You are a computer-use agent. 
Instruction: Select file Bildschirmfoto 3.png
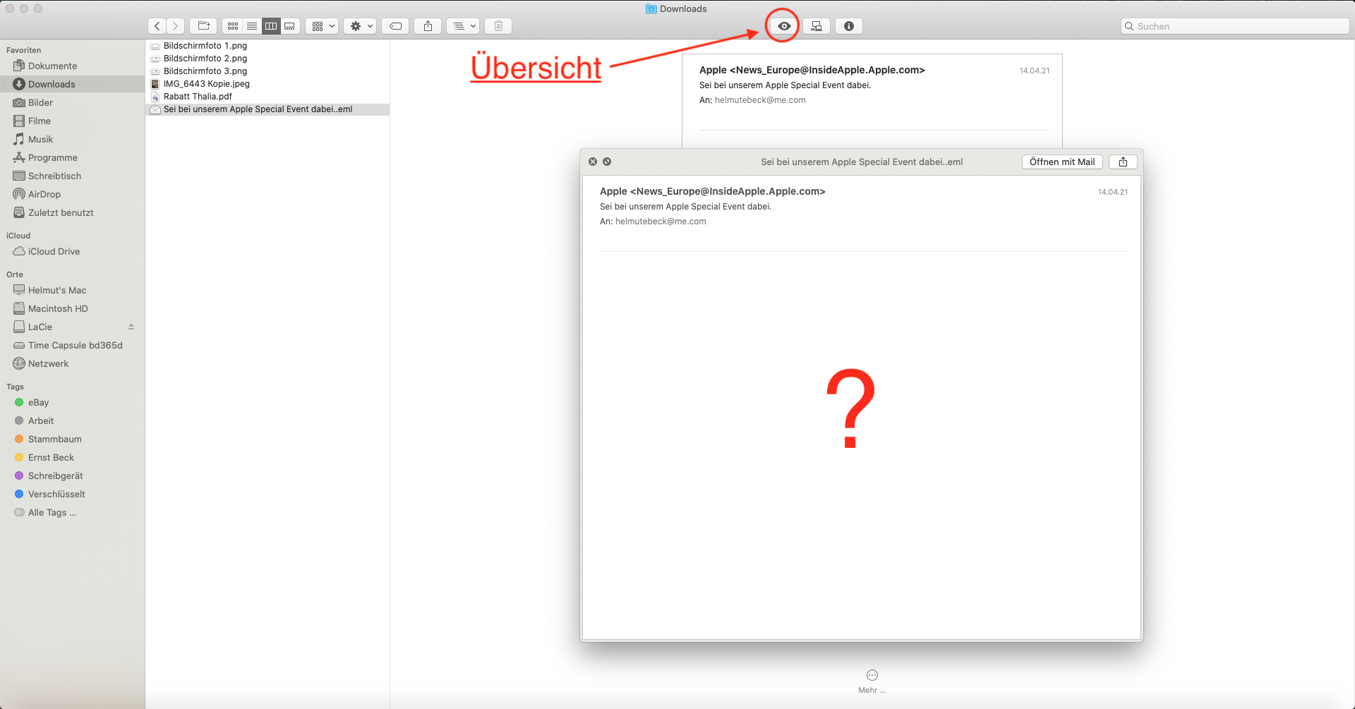point(267,71)
